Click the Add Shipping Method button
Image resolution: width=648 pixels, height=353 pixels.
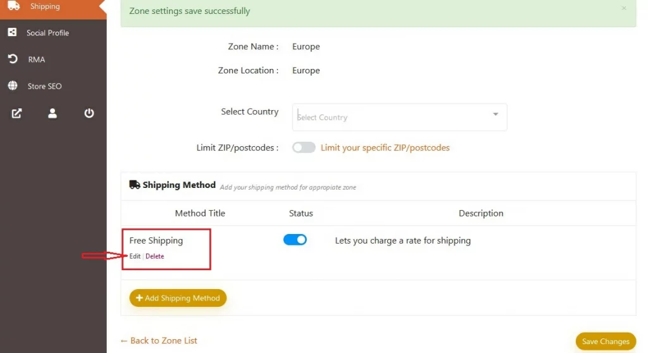coord(178,298)
